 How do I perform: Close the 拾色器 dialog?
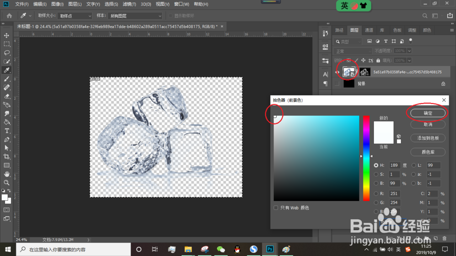tap(444, 100)
